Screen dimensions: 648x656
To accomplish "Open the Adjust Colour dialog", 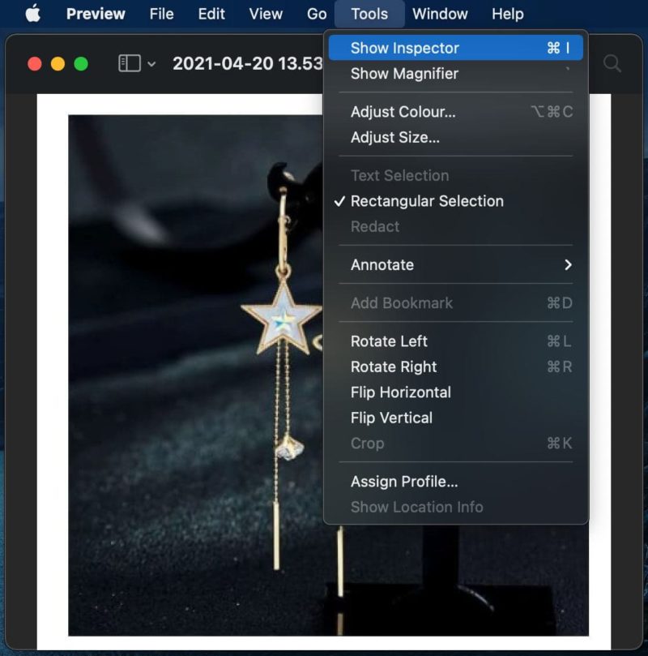I will tap(403, 112).
